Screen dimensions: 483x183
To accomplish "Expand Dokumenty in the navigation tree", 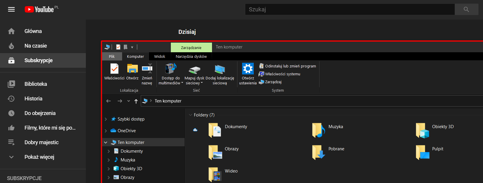I will pyautogui.click(x=109, y=151).
